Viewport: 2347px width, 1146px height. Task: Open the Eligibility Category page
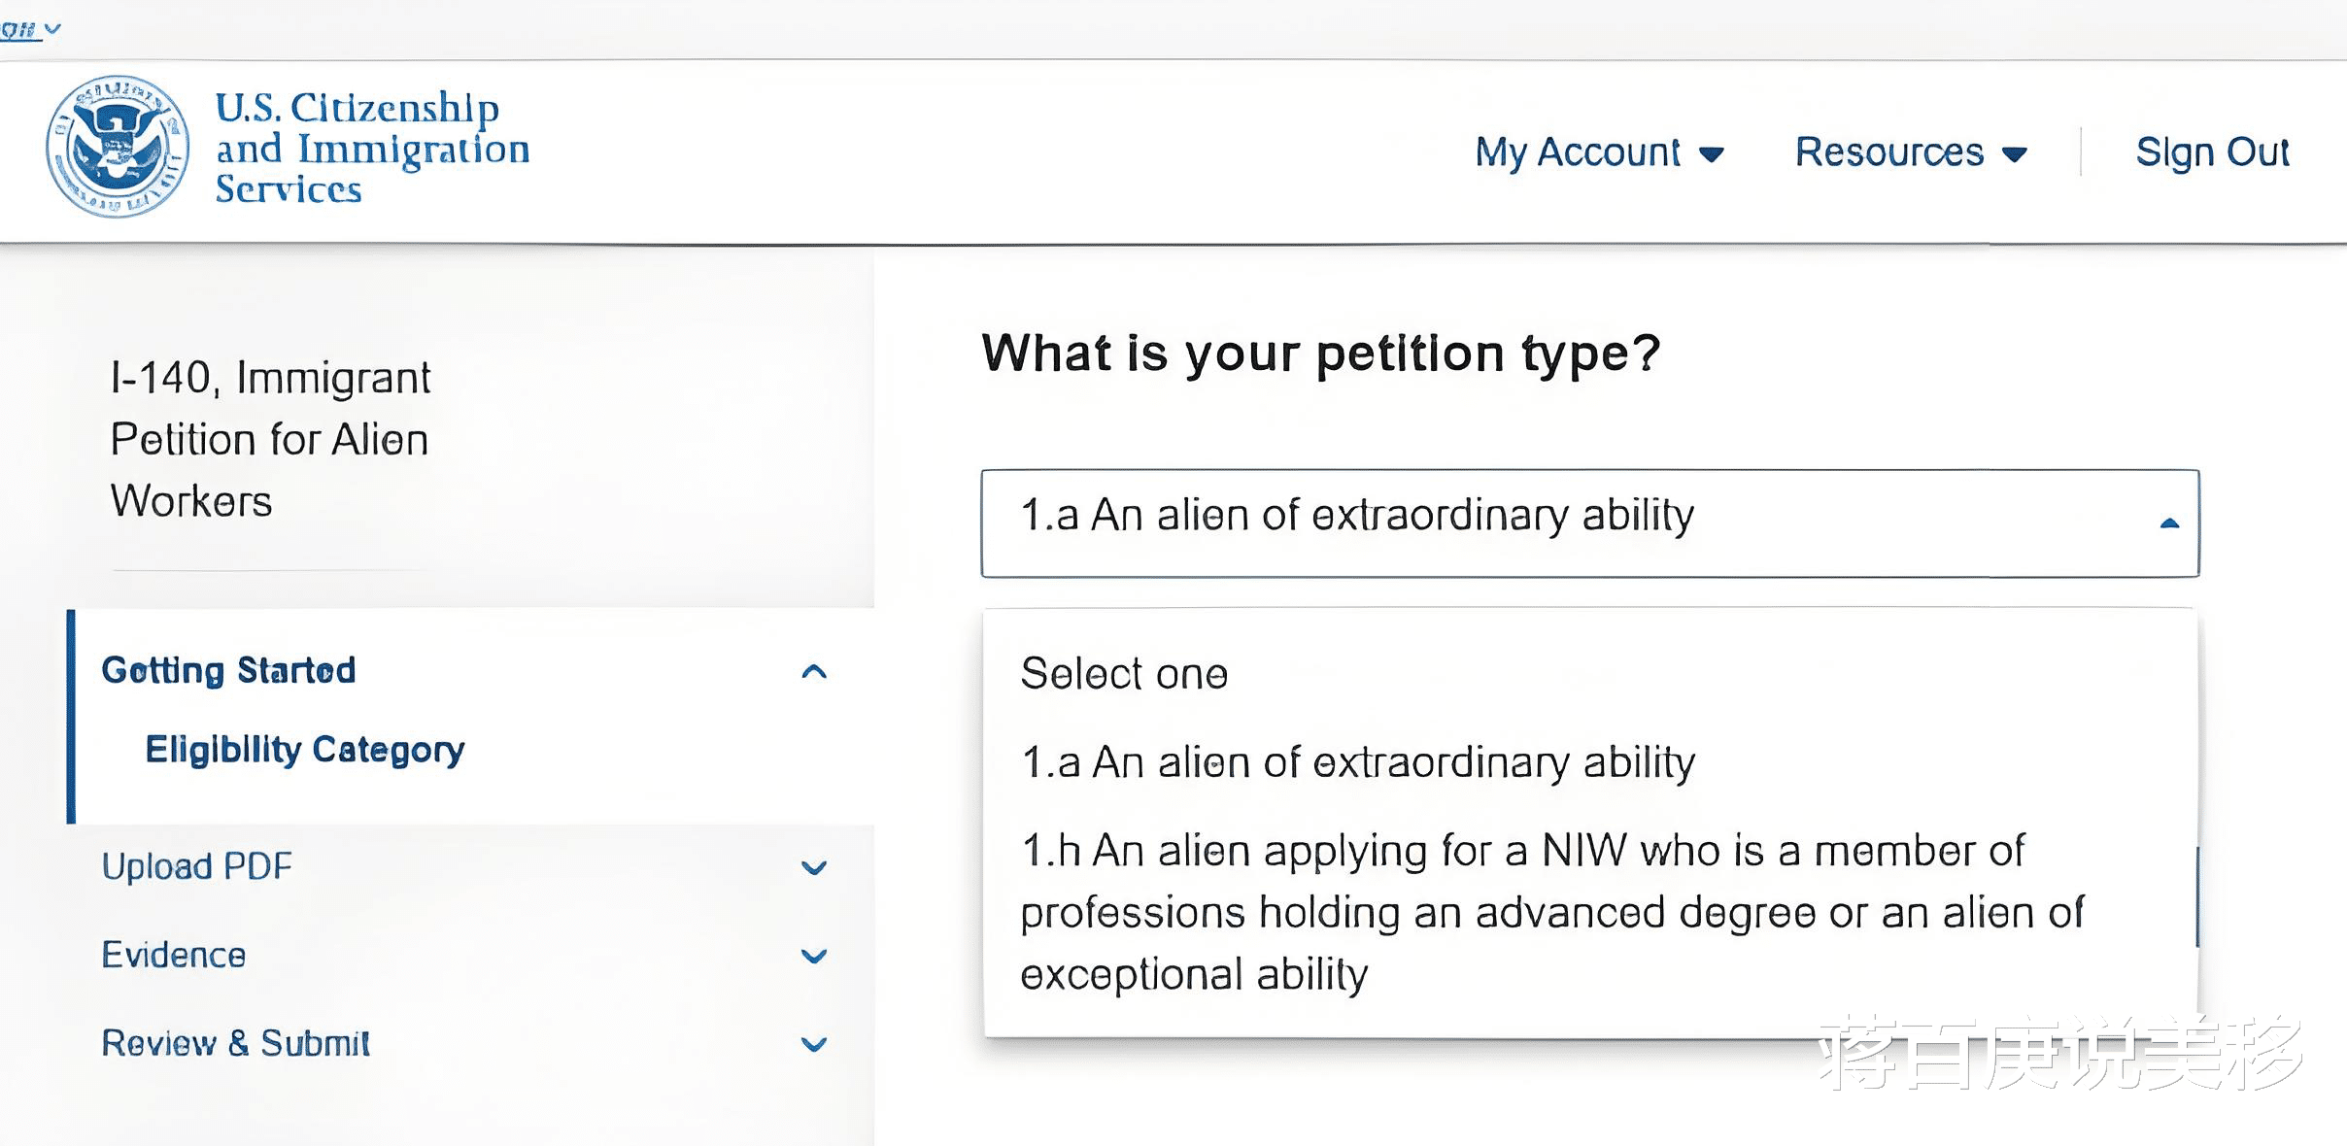(x=305, y=750)
